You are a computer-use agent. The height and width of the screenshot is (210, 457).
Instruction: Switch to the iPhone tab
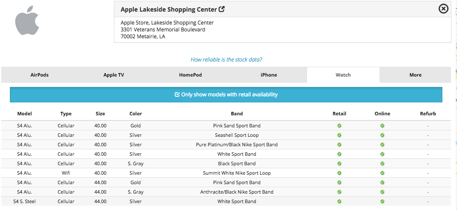click(x=269, y=75)
